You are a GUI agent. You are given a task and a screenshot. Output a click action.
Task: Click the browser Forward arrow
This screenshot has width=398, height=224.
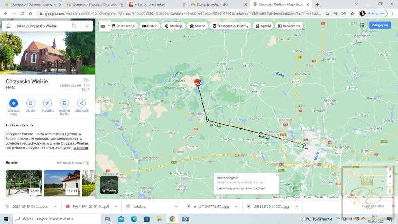tap(14, 14)
